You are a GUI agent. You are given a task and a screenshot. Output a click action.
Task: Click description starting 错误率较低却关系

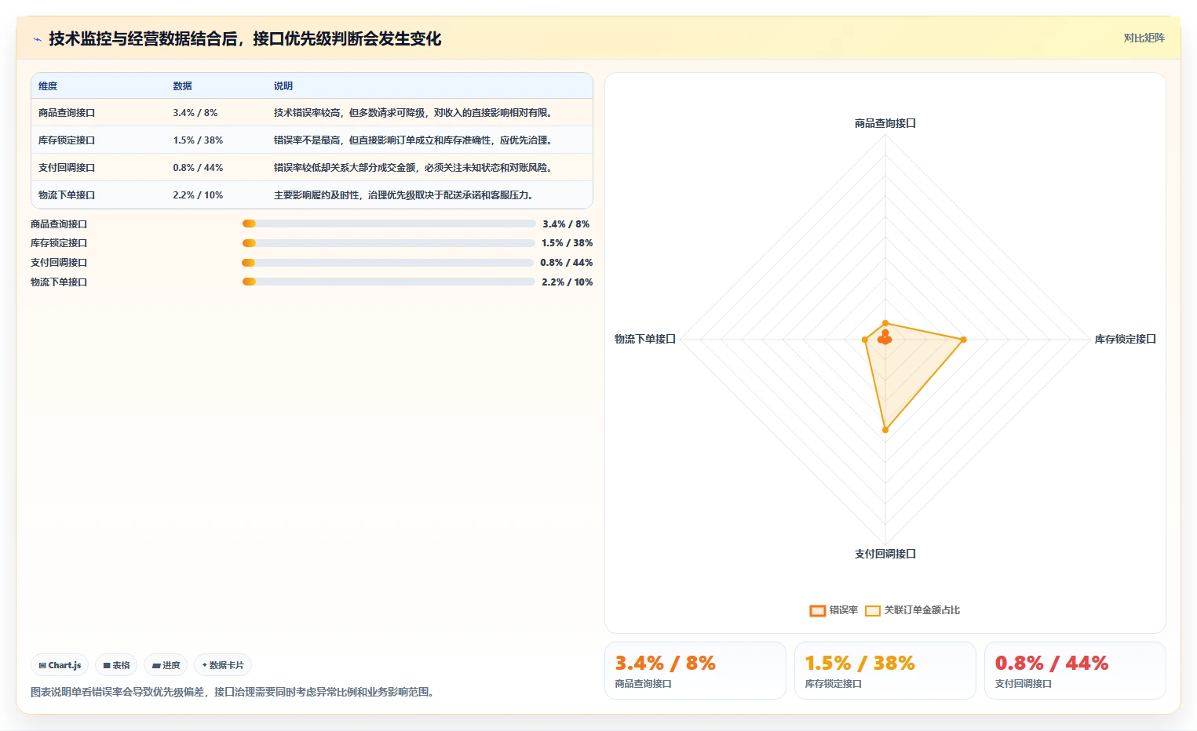pos(414,168)
